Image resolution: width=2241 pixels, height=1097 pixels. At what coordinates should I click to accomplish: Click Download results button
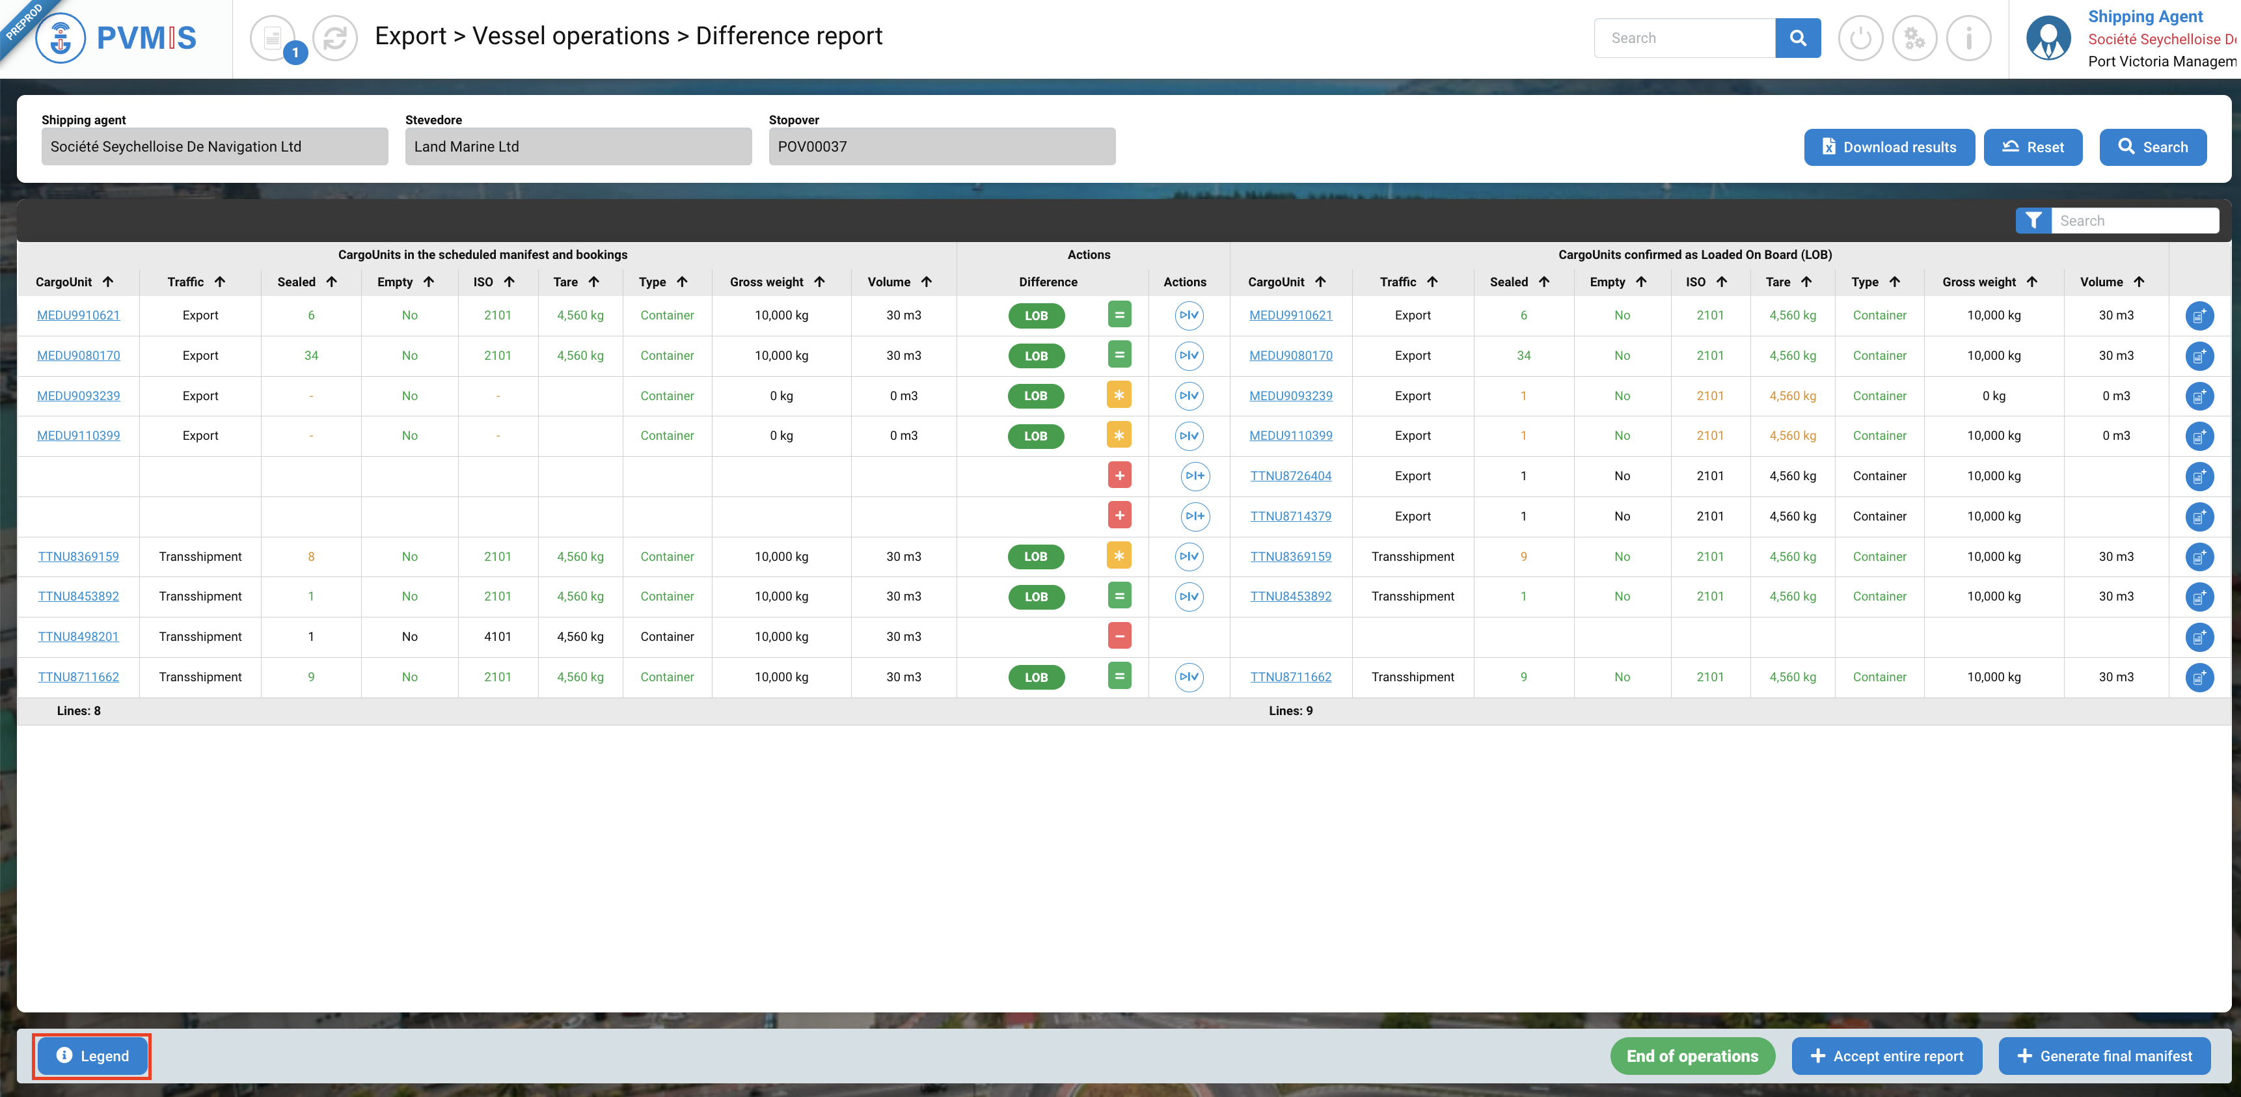point(1889,147)
